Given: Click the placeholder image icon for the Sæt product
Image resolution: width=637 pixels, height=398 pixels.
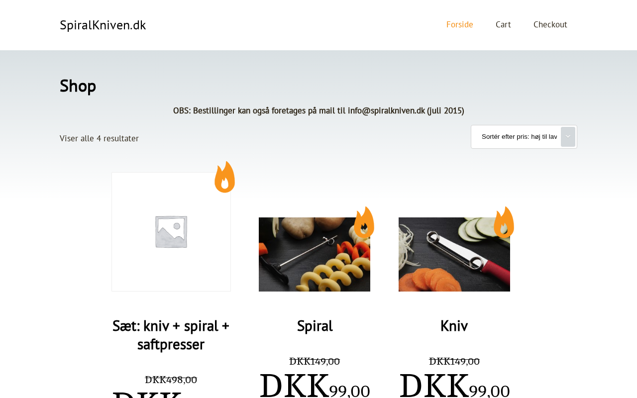Looking at the screenshot, I should [x=171, y=232].
